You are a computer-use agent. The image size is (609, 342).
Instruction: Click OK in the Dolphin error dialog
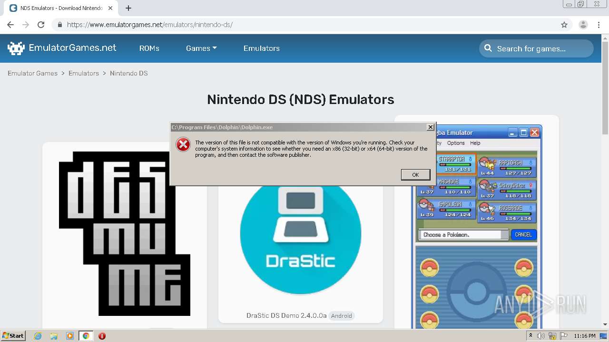[415, 175]
